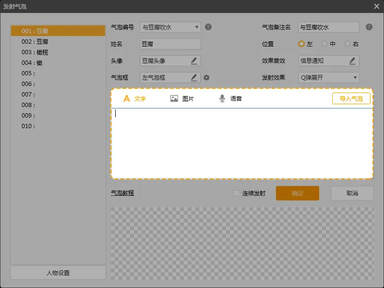Choose 右 position radio button
The width and height of the screenshot is (384, 288).
click(348, 44)
